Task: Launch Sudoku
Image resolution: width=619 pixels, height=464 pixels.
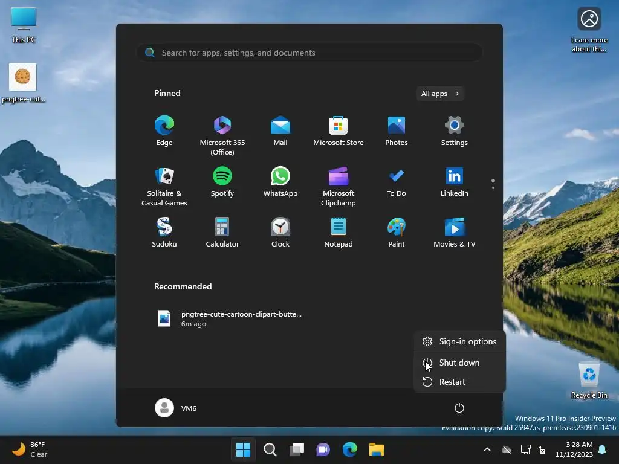Action: pos(164,233)
